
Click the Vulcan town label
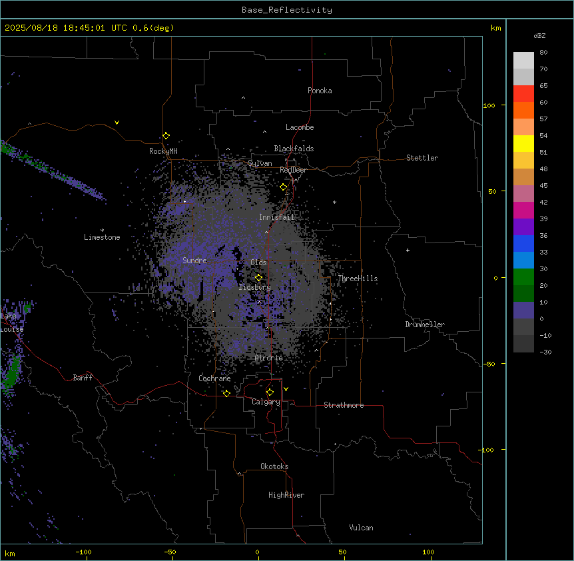pyautogui.click(x=362, y=528)
